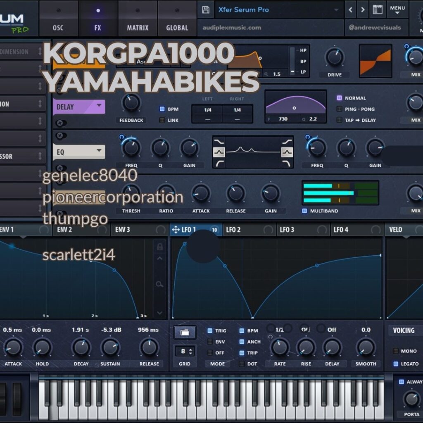Open the LFO 1 shape folder

185,332
